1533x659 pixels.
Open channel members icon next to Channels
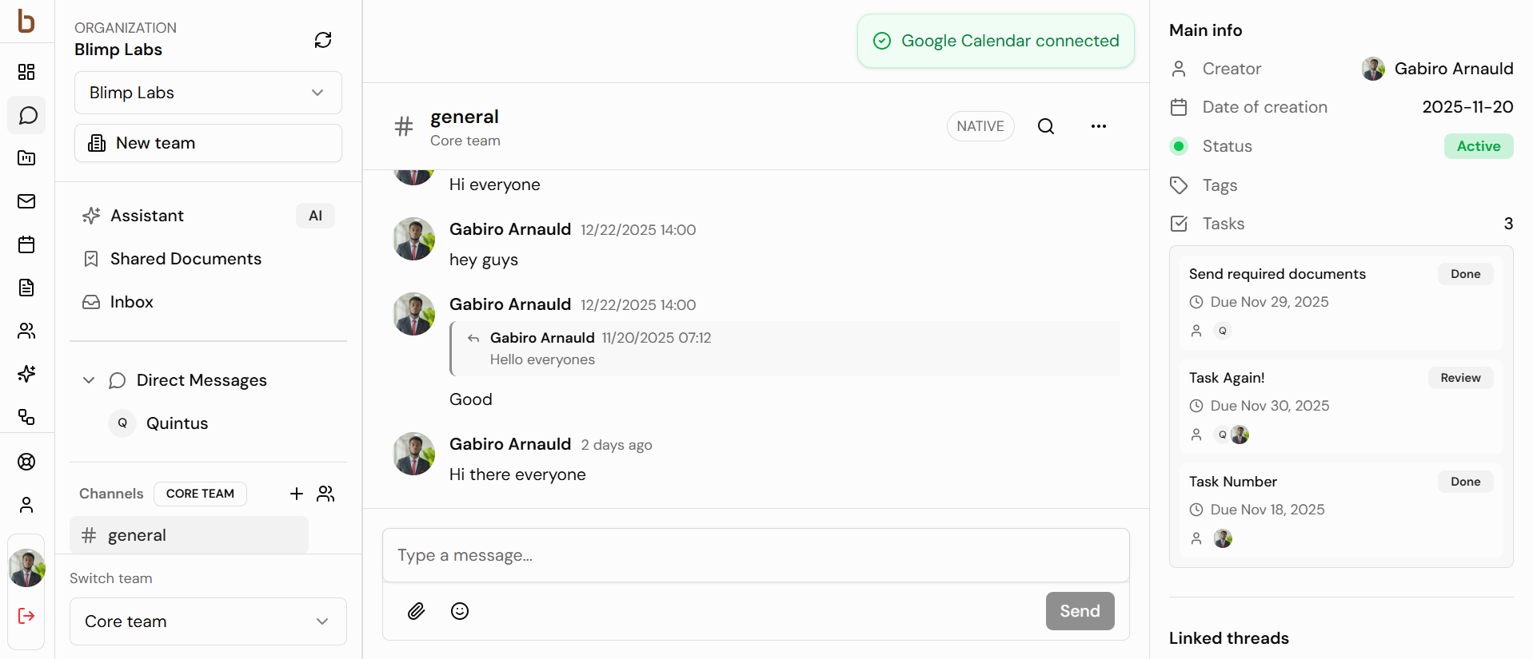click(x=325, y=494)
